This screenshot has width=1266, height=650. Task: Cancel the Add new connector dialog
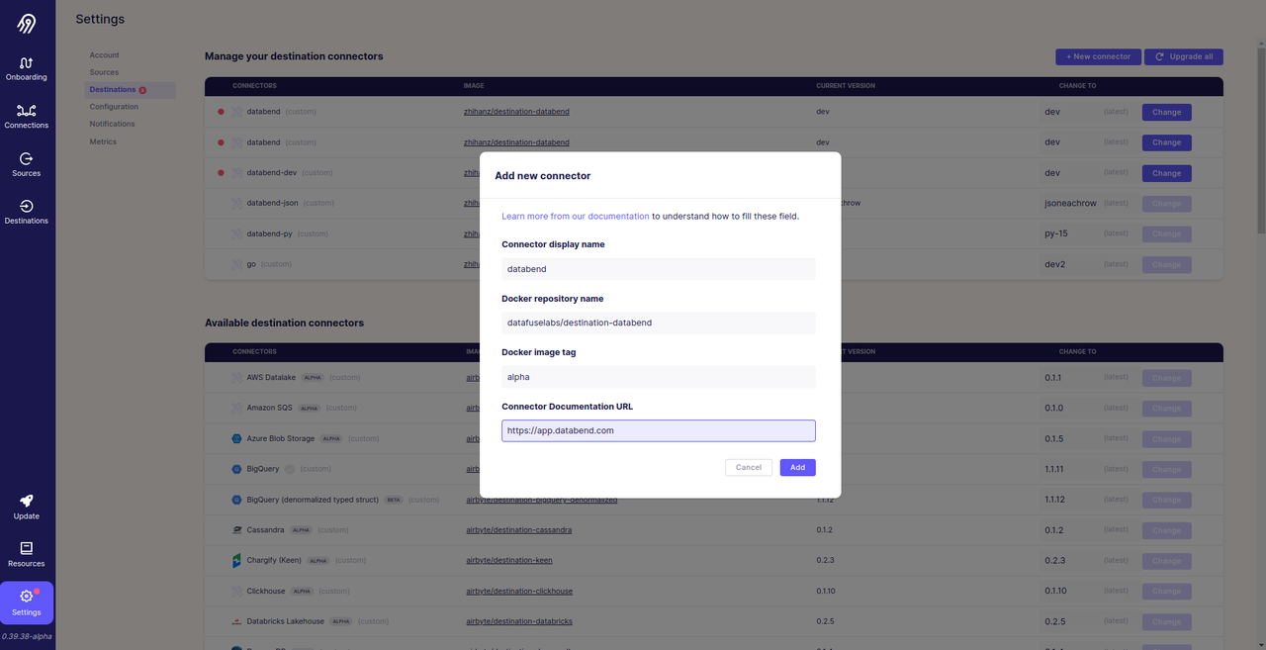pos(748,467)
